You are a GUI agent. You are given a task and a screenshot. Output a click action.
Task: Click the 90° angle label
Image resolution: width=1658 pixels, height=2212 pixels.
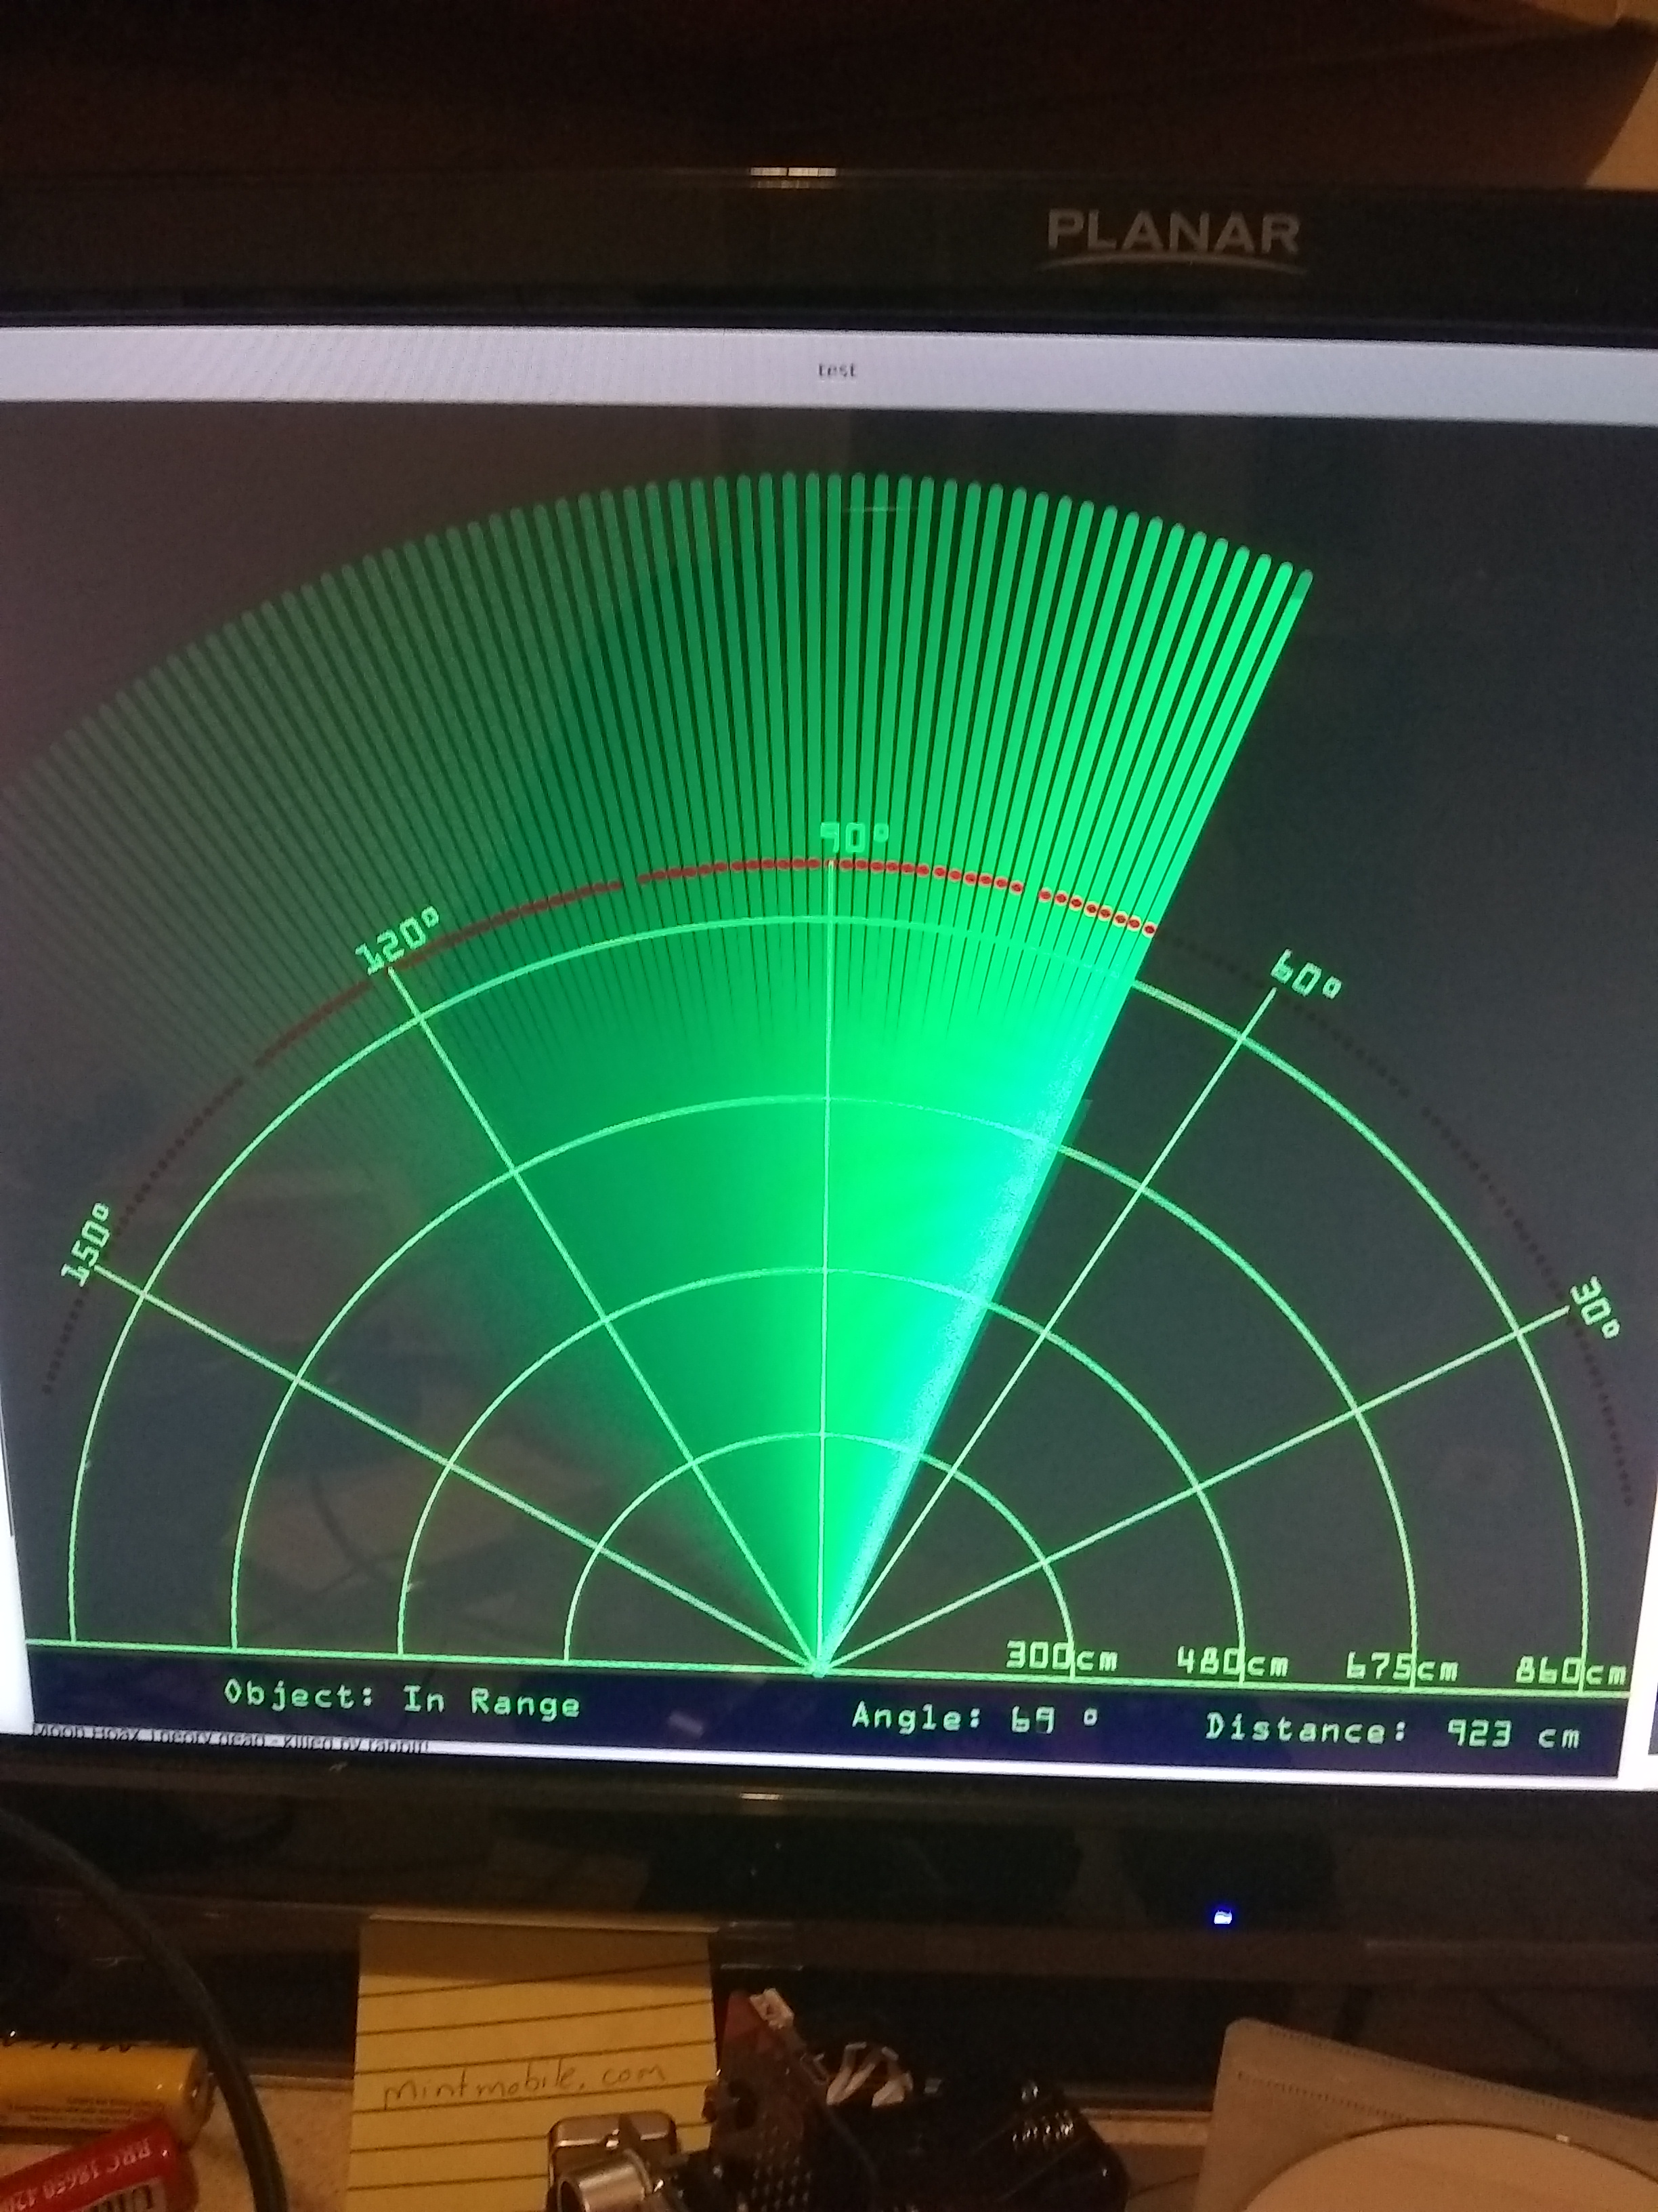pyautogui.click(x=855, y=837)
